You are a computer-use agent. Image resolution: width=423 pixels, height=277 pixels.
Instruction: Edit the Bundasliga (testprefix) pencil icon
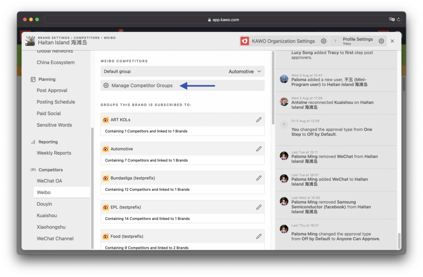click(x=259, y=178)
